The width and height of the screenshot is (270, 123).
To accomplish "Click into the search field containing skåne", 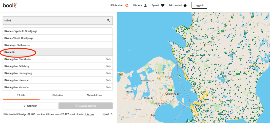I will [53, 20].
